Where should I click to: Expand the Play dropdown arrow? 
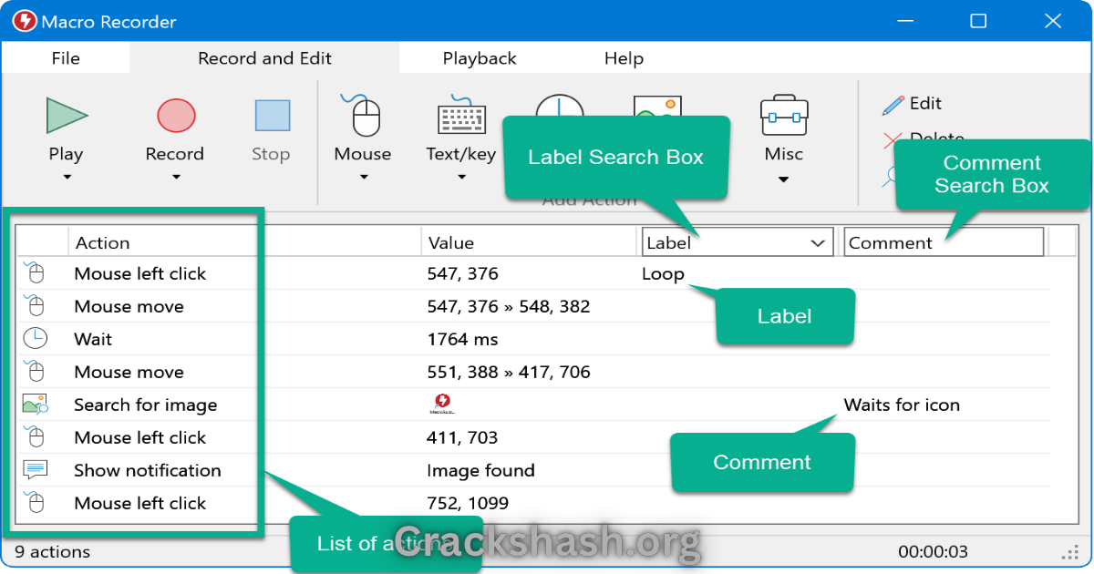pyautogui.click(x=67, y=178)
